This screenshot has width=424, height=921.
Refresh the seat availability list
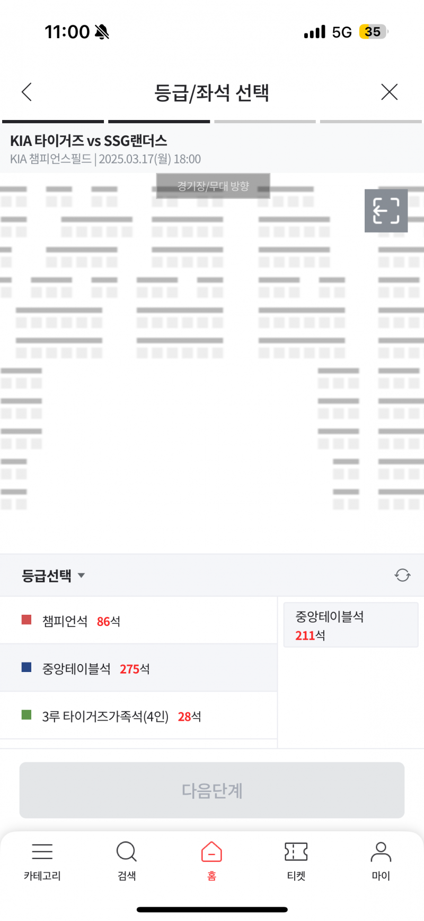(402, 575)
